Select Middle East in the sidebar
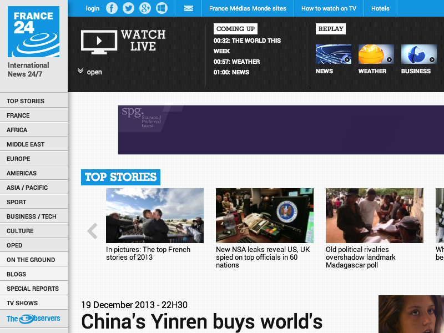Viewport: 444px width, 333px height. [x=26, y=144]
